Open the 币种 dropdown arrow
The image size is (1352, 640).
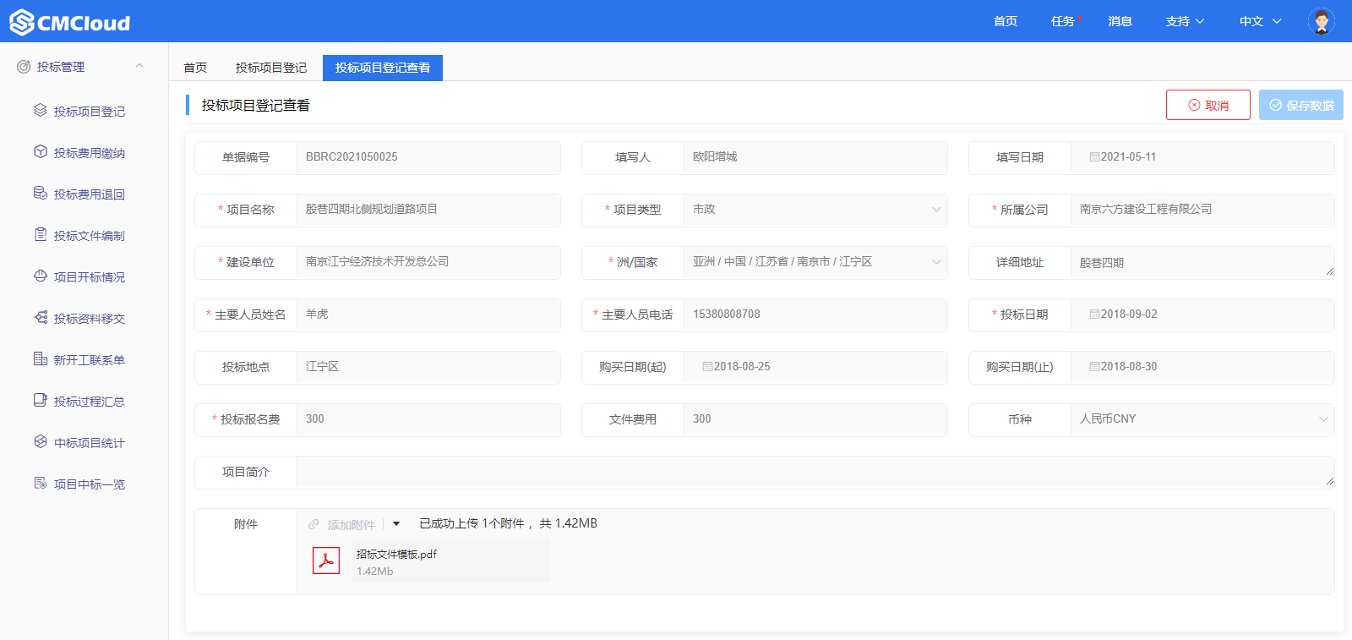tap(1323, 419)
